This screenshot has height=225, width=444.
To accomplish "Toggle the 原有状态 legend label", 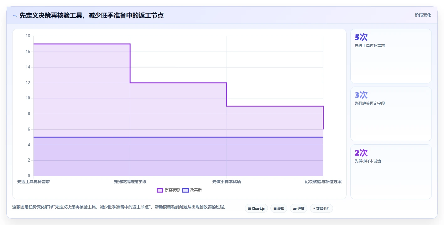I will tap(172, 190).
